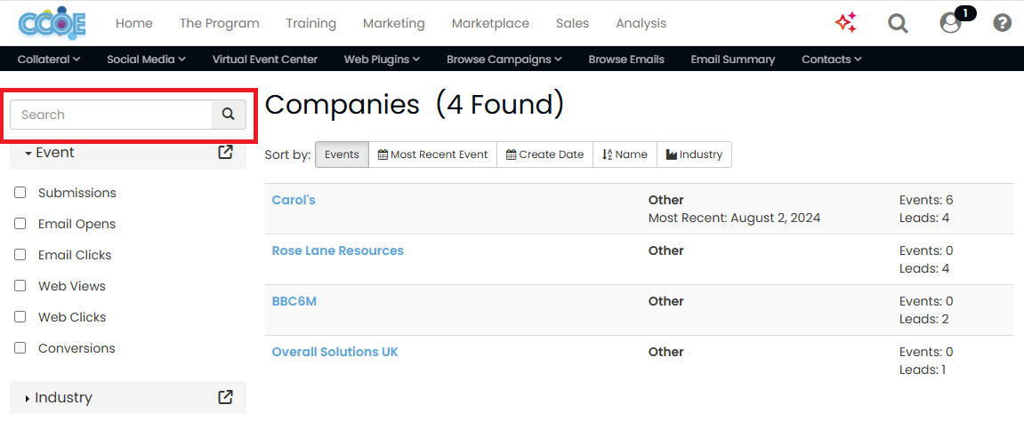Image resolution: width=1024 pixels, height=429 pixels.
Task: Expand the Web Plugins menu
Action: pyautogui.click(x=382, y=60)
